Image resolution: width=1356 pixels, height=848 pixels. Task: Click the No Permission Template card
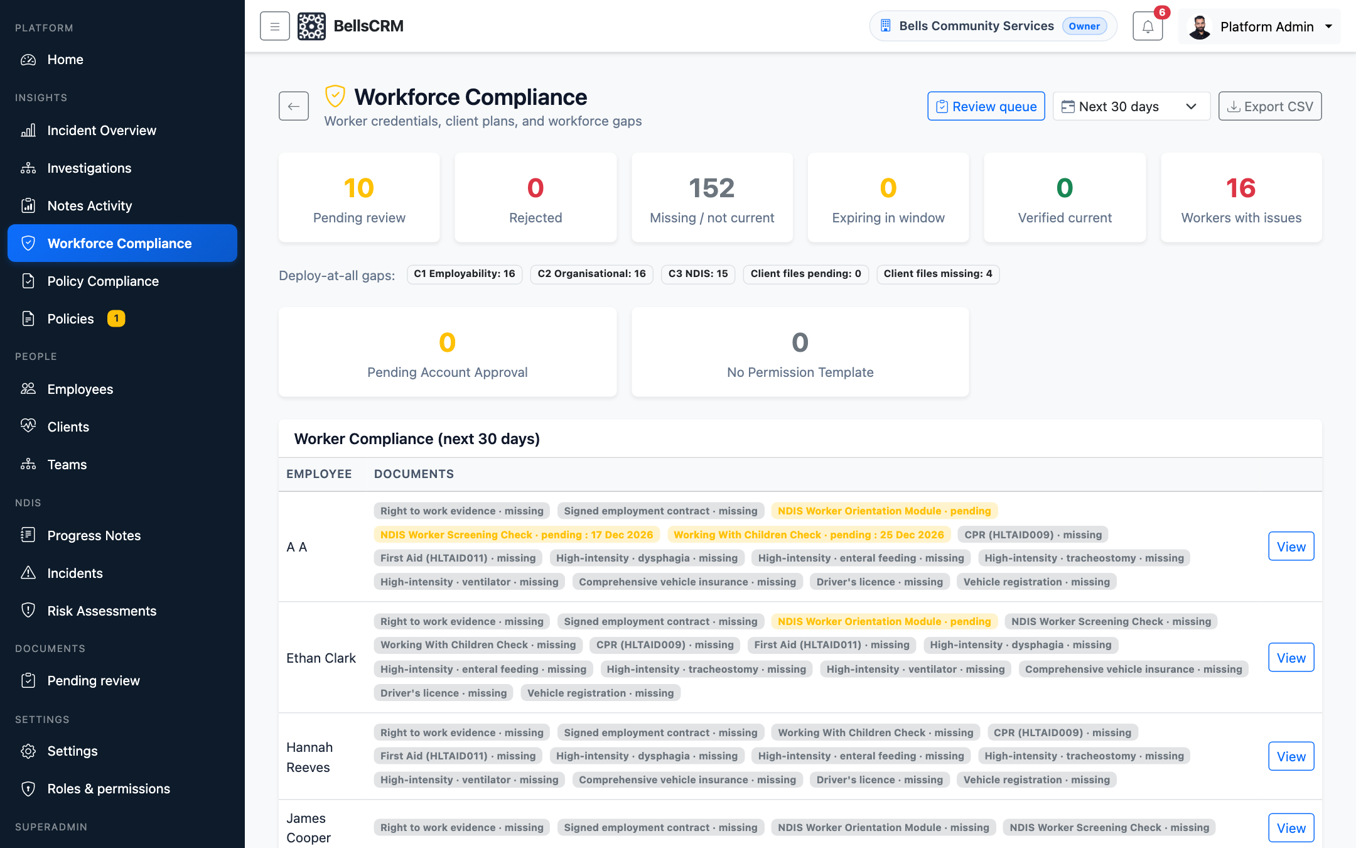800,352
